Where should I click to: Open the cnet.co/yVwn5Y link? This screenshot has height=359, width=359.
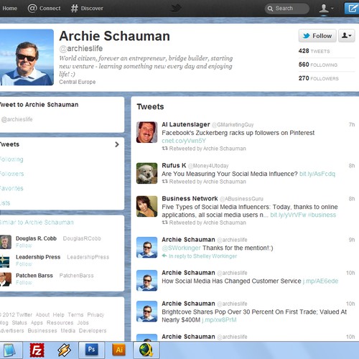pos(184,141)
